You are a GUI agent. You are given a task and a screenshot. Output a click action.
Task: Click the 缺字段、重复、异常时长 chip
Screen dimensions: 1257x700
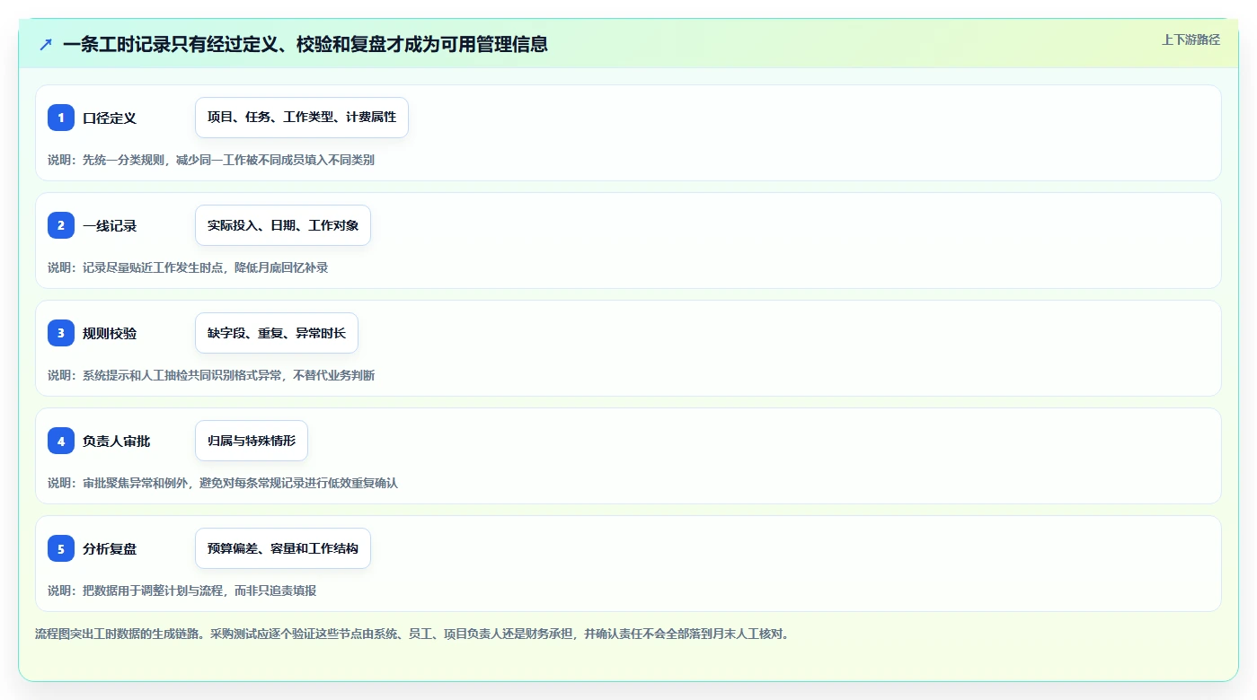(277, 333)
